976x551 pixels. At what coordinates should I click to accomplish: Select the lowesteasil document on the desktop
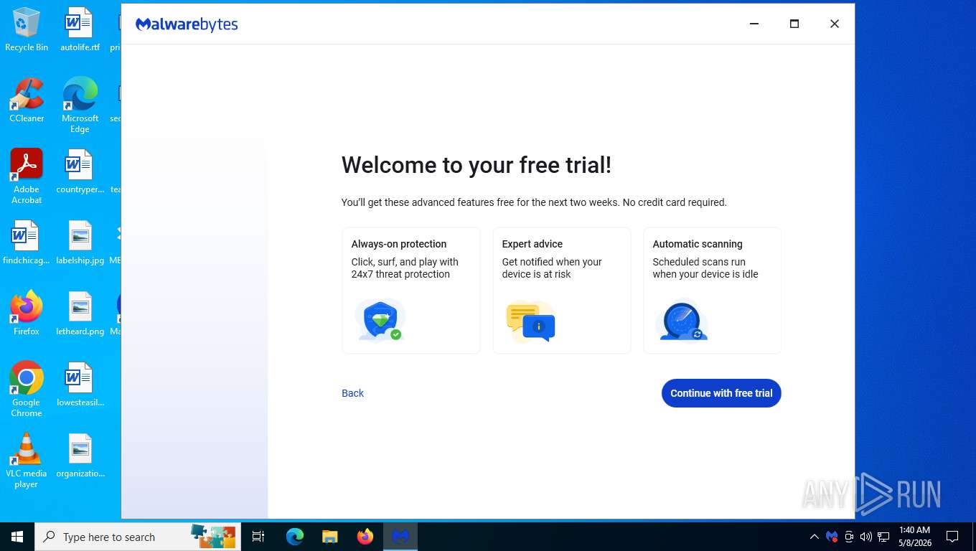point(80,385)
